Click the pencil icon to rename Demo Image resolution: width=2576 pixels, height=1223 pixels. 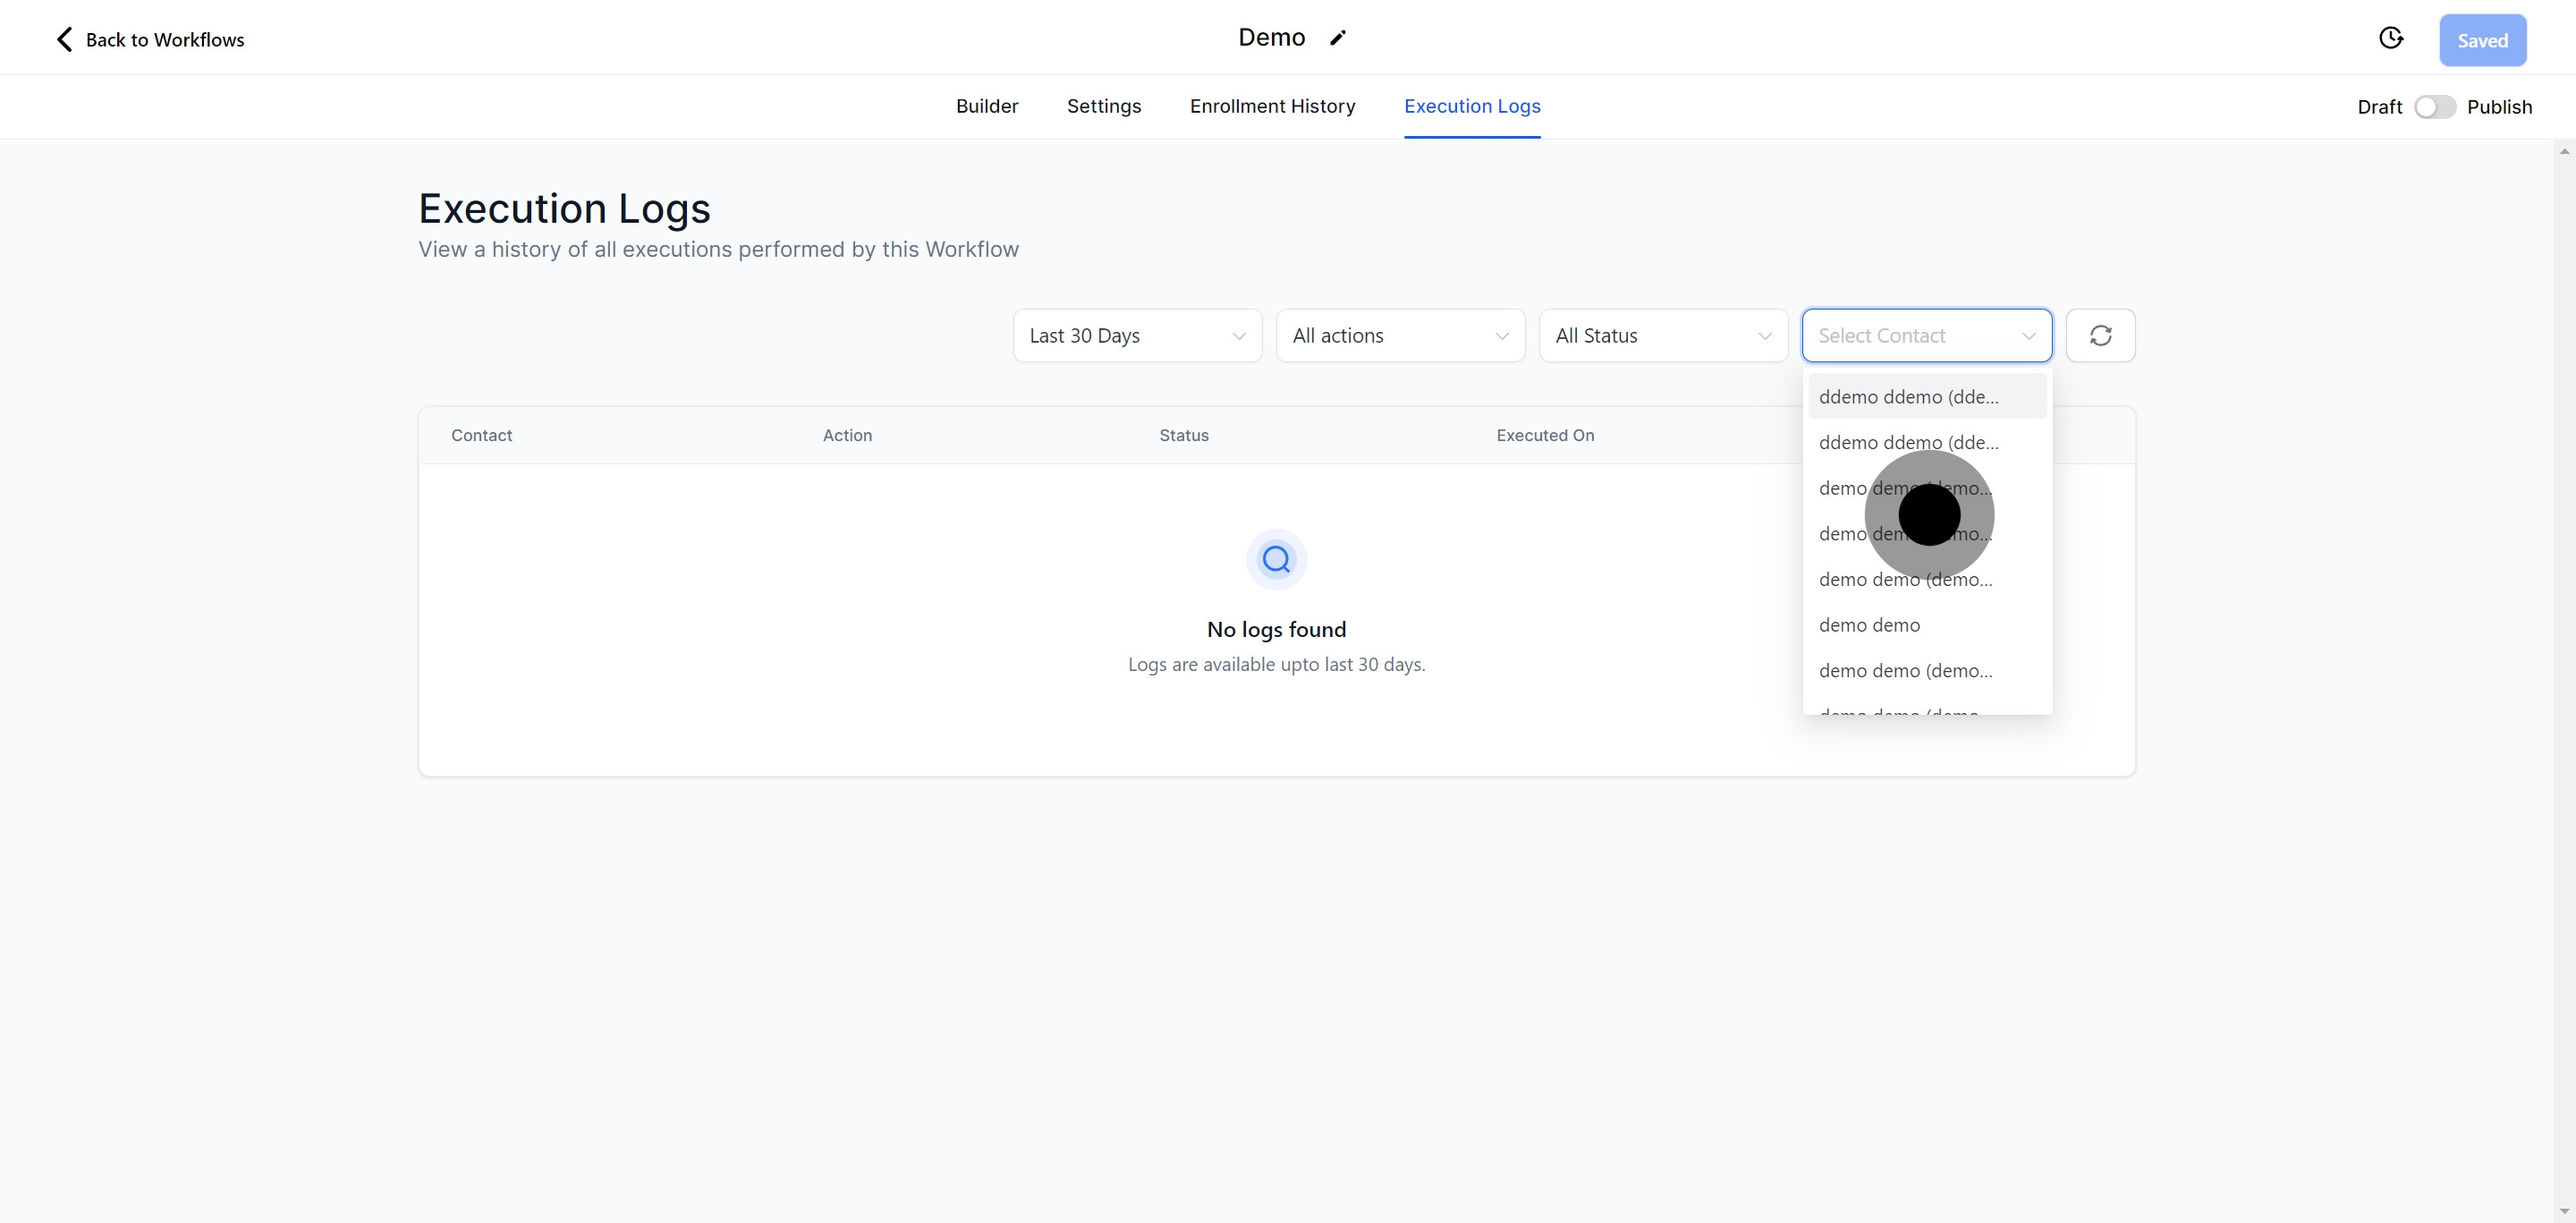tap(1338, 38)
